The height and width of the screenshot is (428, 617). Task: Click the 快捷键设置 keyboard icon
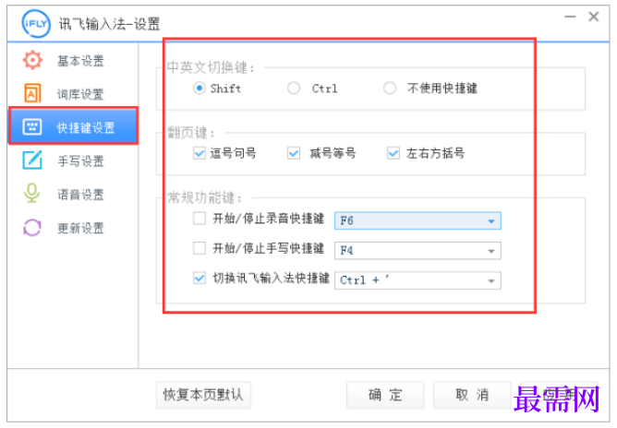(32, 127)
